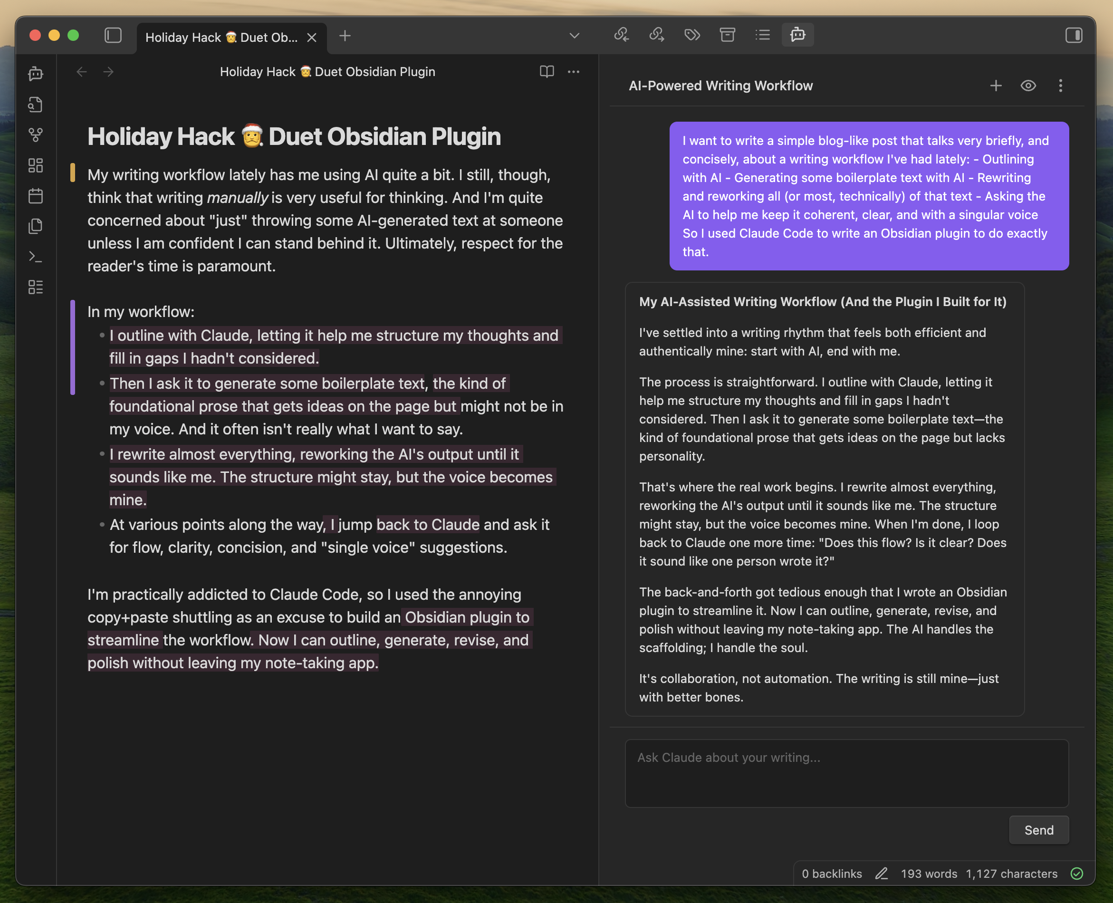Open daily note calendar icon

(35, 196)
